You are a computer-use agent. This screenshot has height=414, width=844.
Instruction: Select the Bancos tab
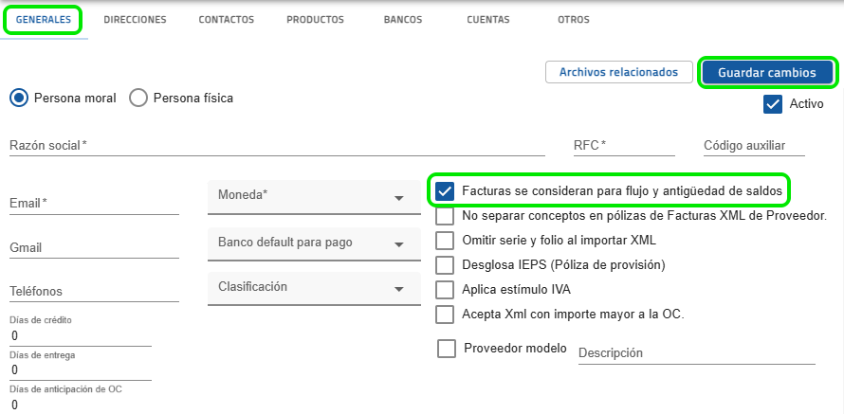[x=404, y=19]
